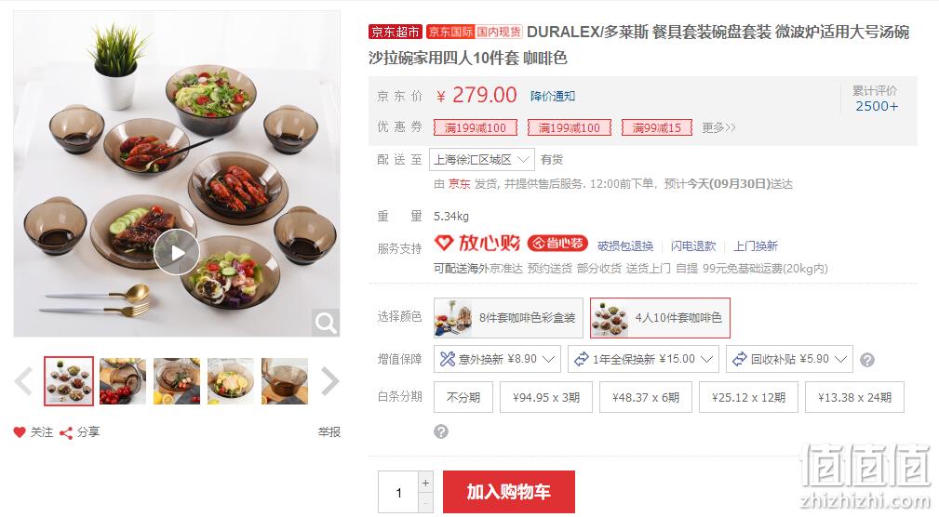
Task: Click the 分享 share icon
Action: 66,432
